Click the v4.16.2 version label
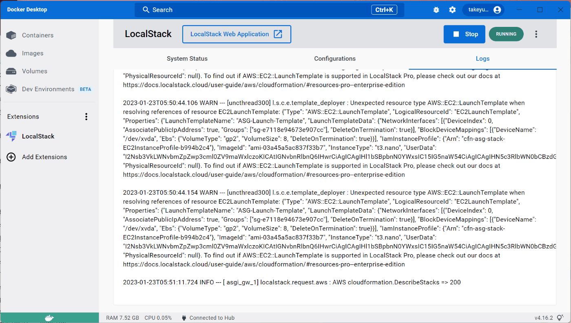571x323 pixels. (544, 318)
